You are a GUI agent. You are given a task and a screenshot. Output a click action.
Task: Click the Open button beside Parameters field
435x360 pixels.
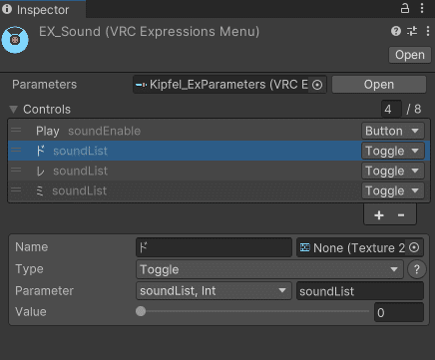[x=379, y=85]
